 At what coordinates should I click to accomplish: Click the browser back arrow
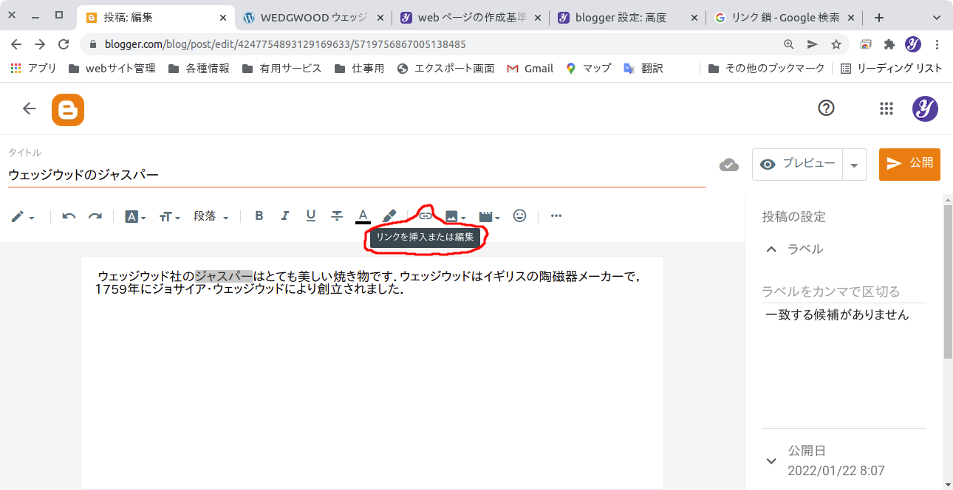coord(16,44)
